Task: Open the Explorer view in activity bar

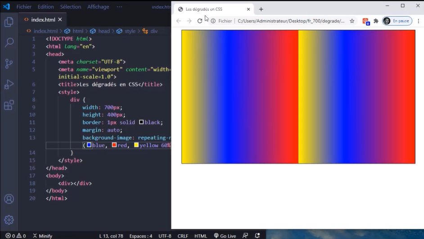Action: (x=9, y=22)
